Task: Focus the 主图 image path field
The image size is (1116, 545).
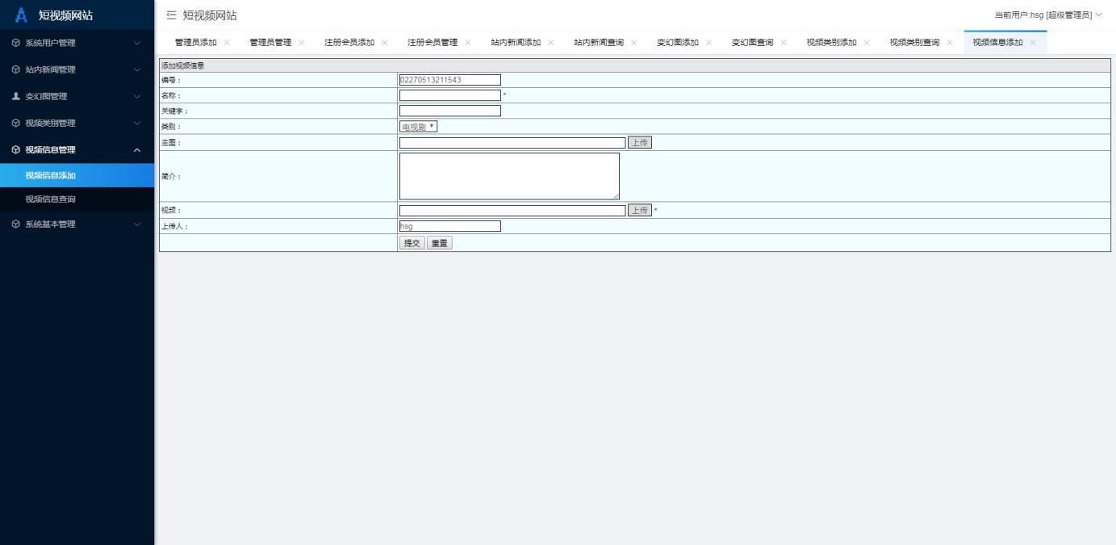Action: 512,142
